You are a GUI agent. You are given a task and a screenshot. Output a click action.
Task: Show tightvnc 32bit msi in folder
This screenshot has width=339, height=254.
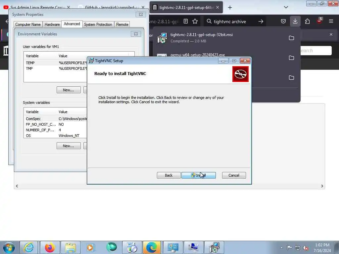(291, 38)
